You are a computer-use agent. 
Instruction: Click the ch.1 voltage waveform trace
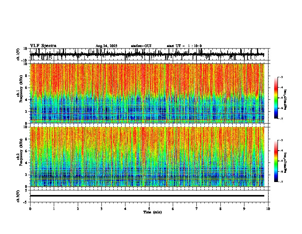(x=147, y=54)
